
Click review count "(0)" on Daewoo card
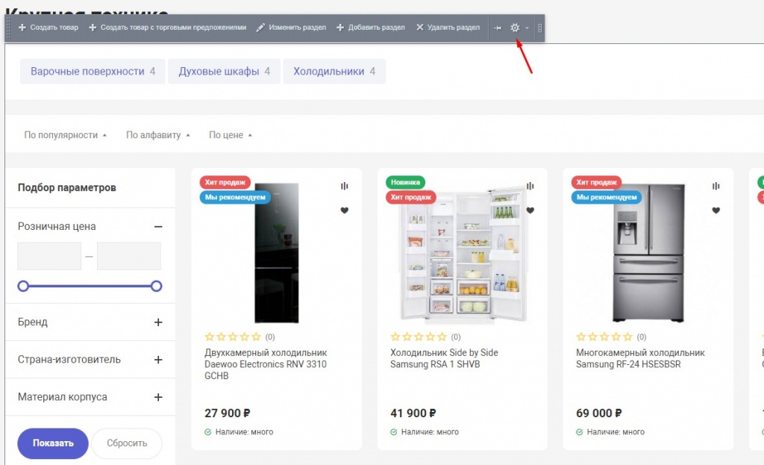tap(270, 337)
